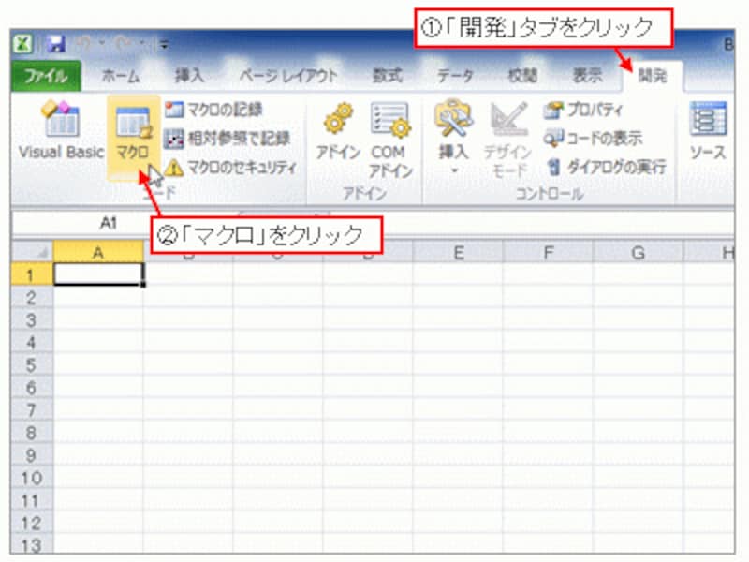The height and width of the screenshot is (562, 749).
Task: Select row 9 header
Action: pyautogui.click(x=32, y=455)
